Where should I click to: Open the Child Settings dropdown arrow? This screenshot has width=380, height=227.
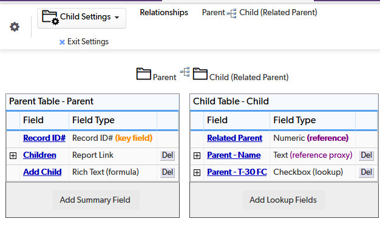[117, 18]
